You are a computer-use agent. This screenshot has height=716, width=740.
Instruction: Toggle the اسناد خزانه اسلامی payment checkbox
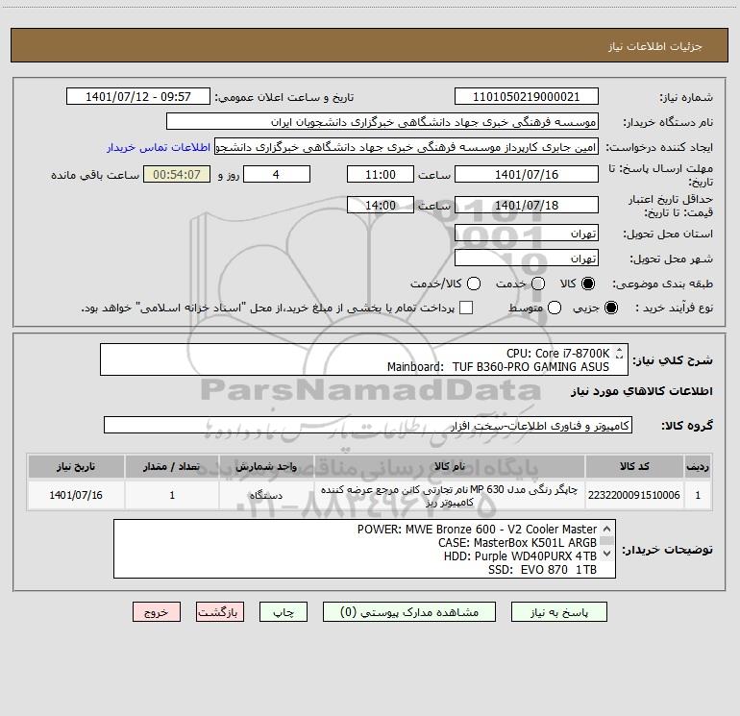click(x=466, y=308)
